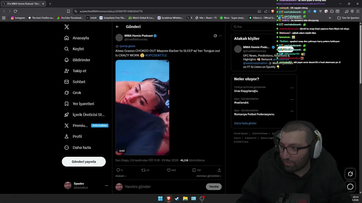Open the Gizlilik Politikası footer link

(x=260, y=134)
